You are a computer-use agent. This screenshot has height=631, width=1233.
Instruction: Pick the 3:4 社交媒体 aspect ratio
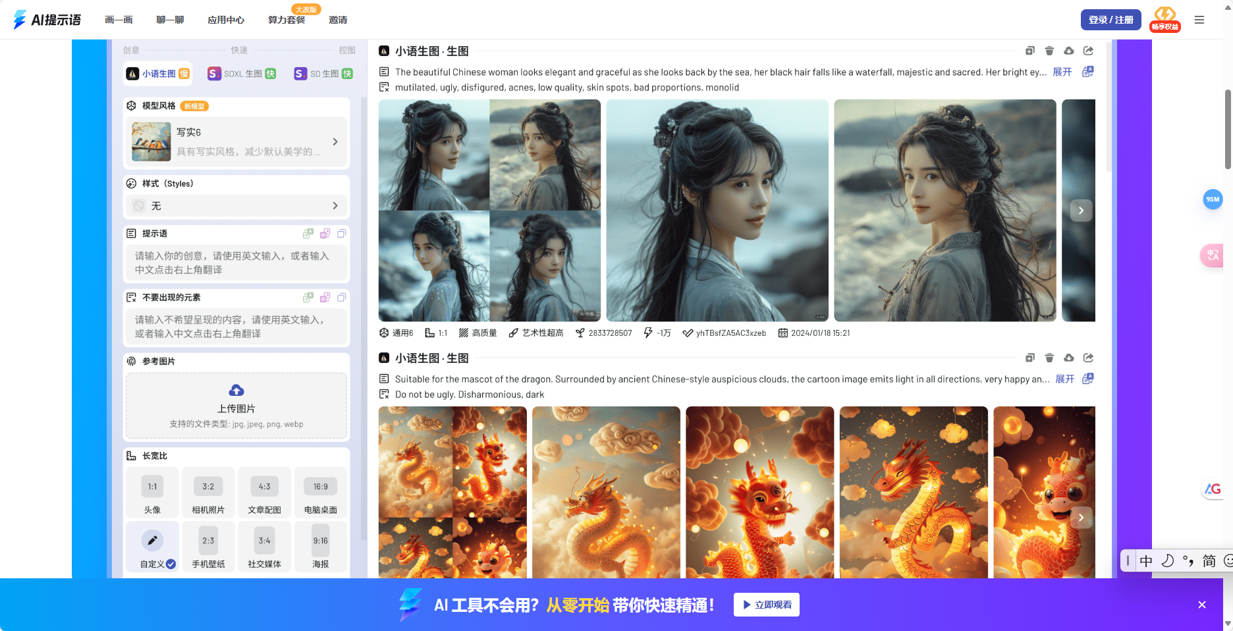pyautogui.click(x=264, y=547)
